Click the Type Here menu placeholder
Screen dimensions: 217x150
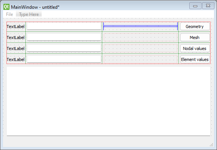click(x=29, y=14)
